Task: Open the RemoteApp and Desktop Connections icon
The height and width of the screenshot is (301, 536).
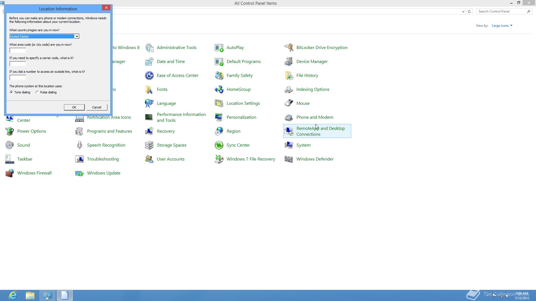Action: click(289, 131)
